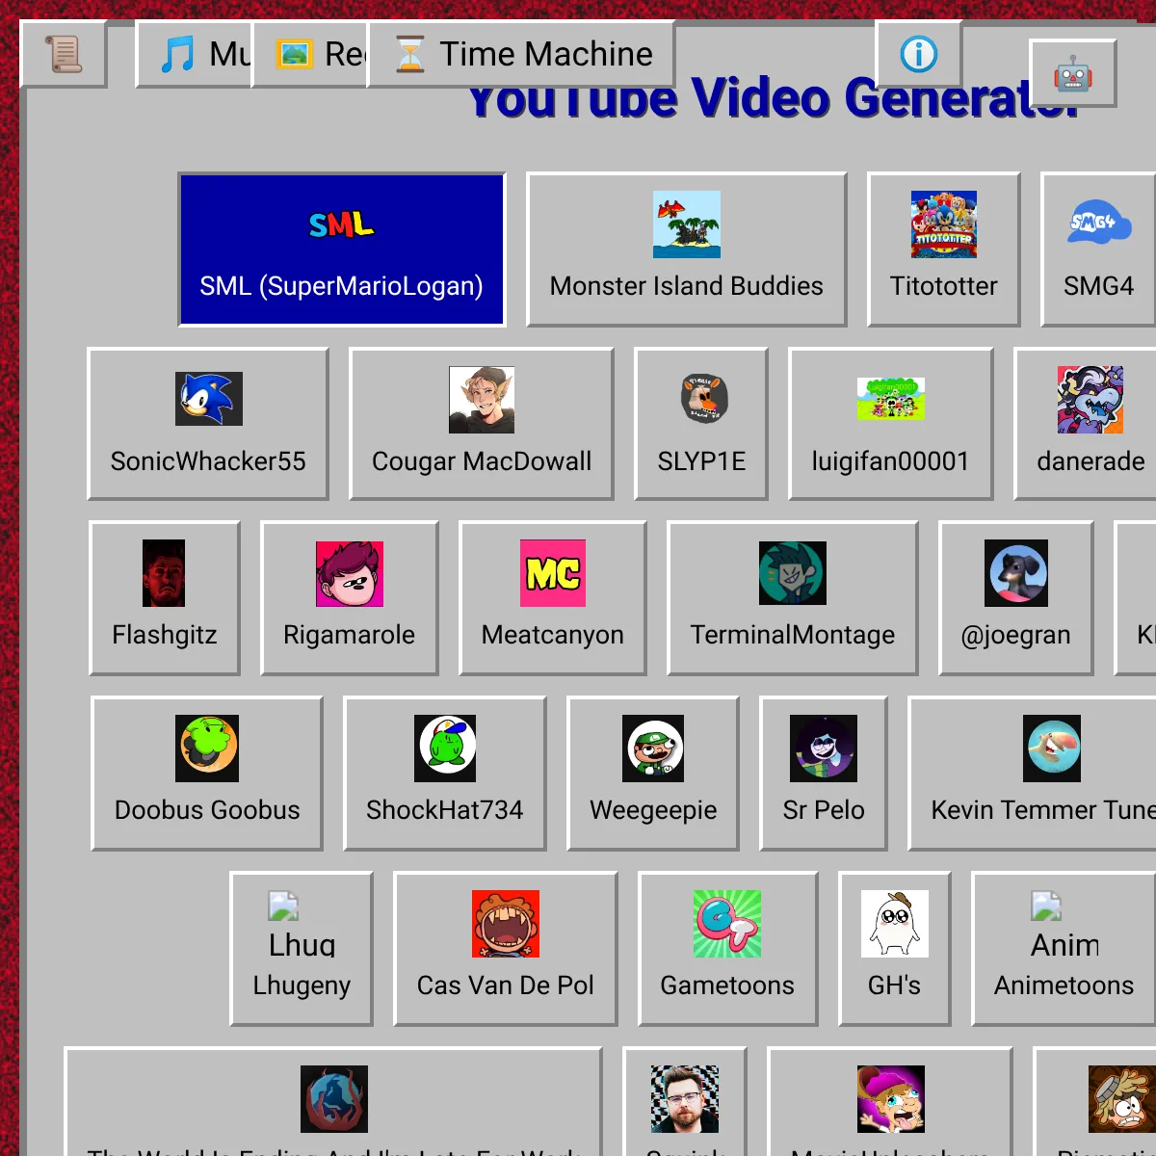
Task: Open the scroll icon tab
Action: (64, 54)
